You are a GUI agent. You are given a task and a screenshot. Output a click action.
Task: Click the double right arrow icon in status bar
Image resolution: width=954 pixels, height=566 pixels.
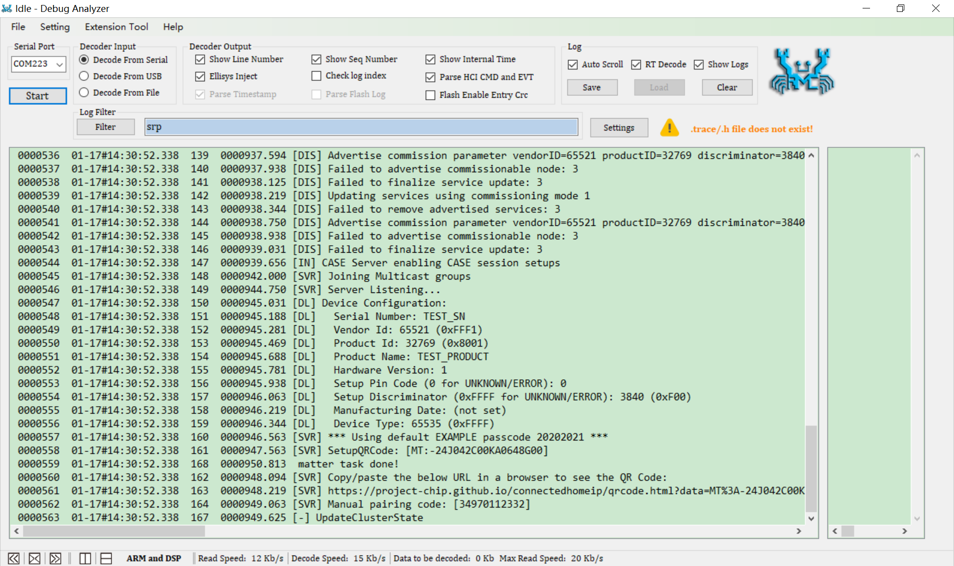click(x=55, y=559)
